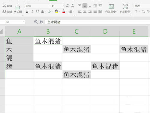Click distributed alignment icon
The image size is (150, 113).
point(100,11)
